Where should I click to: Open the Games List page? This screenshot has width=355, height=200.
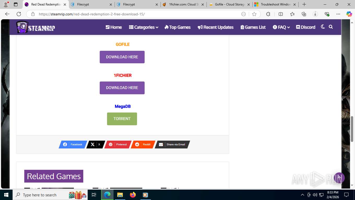[253, 27]
